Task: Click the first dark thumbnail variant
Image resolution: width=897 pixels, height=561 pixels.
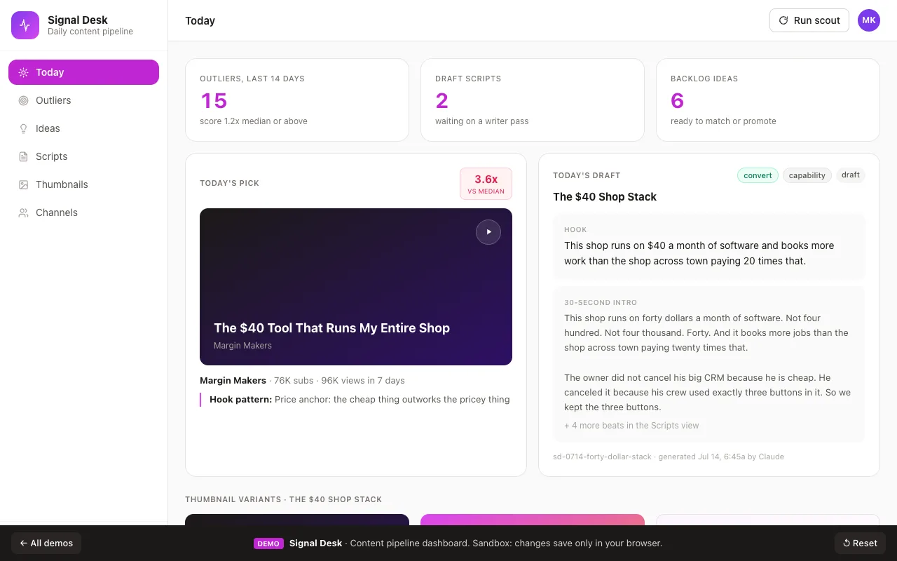Action: tap(297, 520)
